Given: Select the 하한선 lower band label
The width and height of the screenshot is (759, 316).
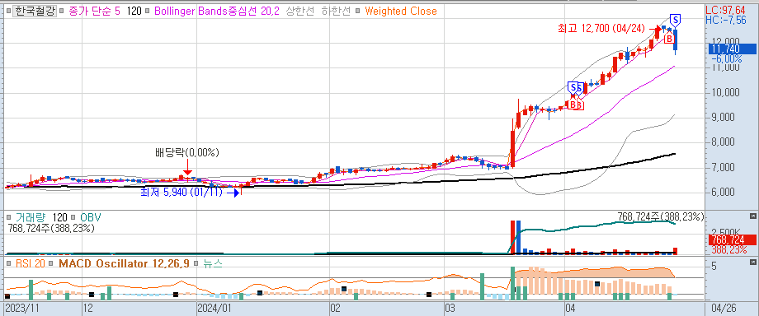Looking at the screenshot, I should 336,12.
